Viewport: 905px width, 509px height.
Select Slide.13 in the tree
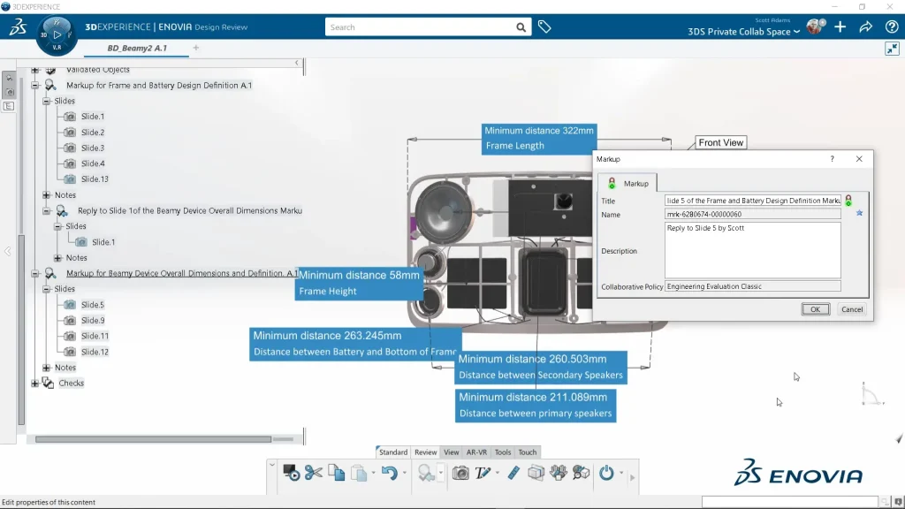95,179
